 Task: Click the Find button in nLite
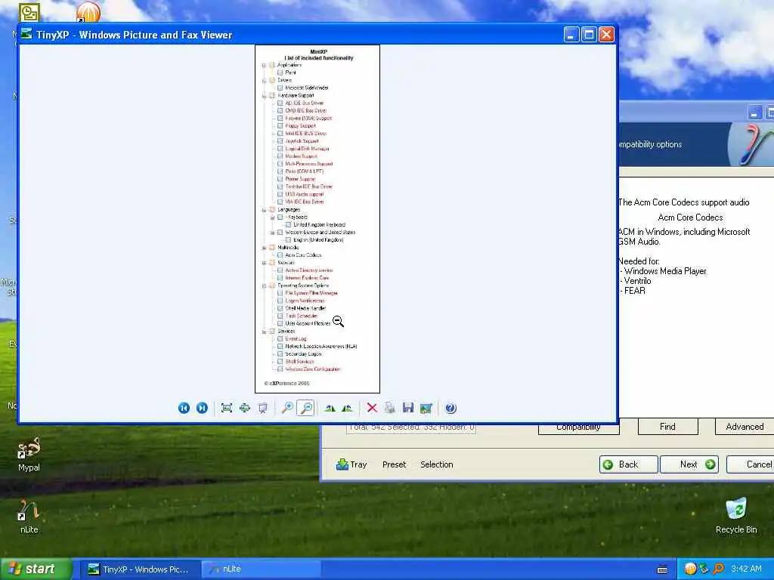(668, 426)
